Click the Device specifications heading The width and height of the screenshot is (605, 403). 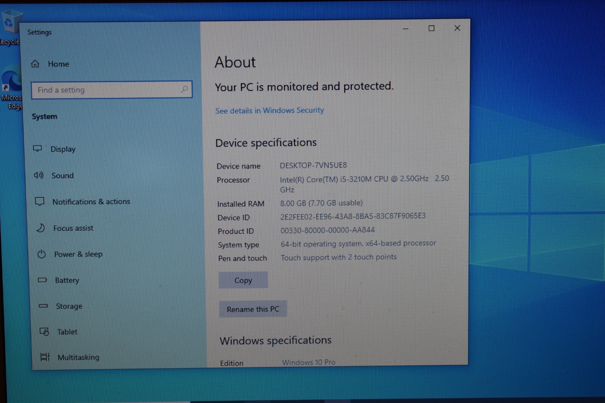(x=266, y=143)
